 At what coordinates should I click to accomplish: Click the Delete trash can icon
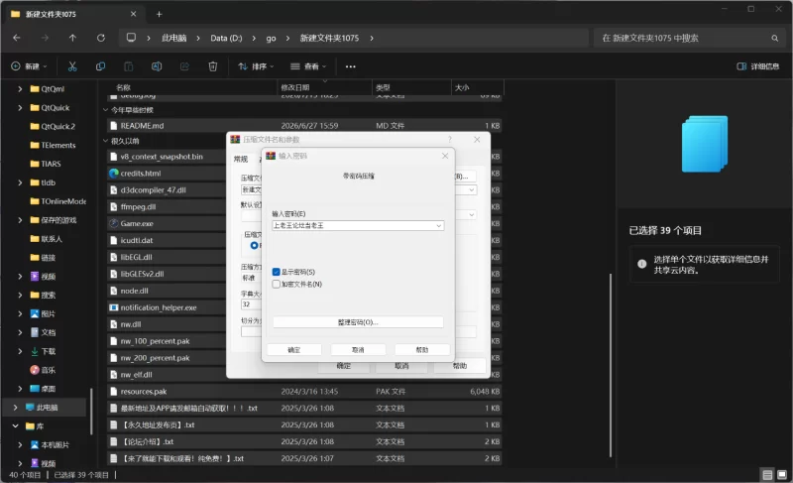pos(213,66)
